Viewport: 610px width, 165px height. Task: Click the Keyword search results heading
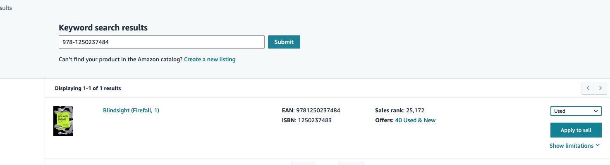pos(103,28)
